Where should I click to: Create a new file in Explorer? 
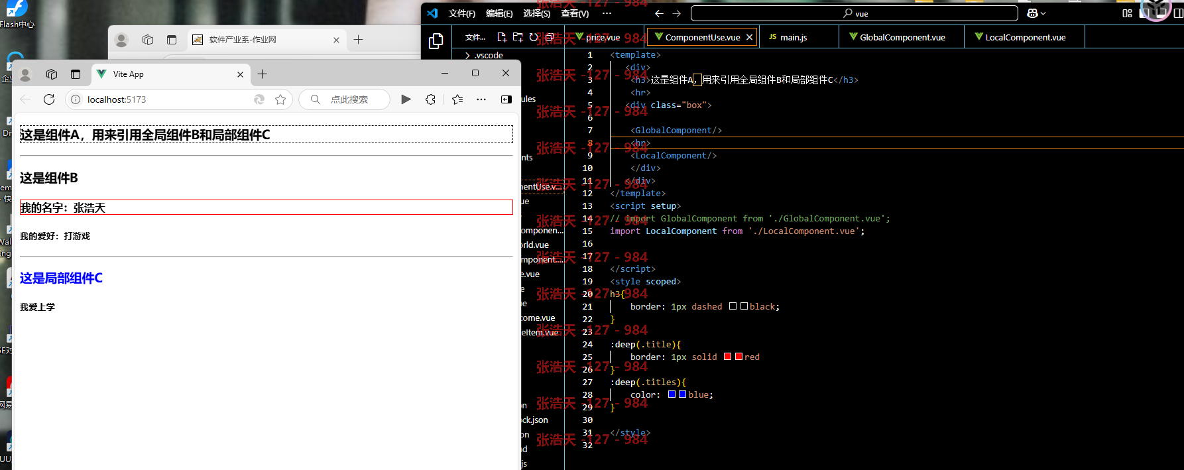(x=502, y=37)
